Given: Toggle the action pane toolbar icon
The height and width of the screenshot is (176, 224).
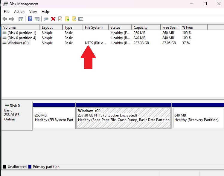Looking at the screenshot, I should [x=37, y=19].
